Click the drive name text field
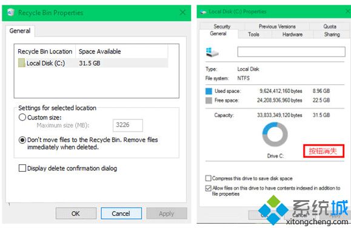 [291, 52]
